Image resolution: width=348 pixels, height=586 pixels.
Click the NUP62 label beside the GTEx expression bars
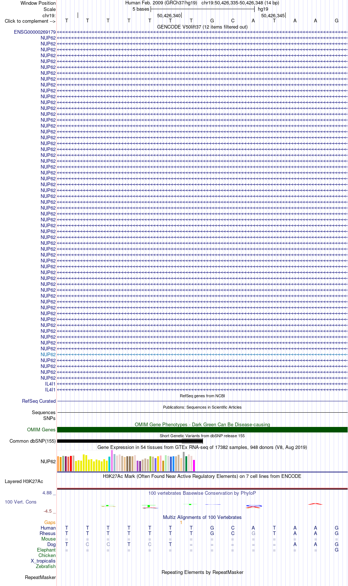48,462
